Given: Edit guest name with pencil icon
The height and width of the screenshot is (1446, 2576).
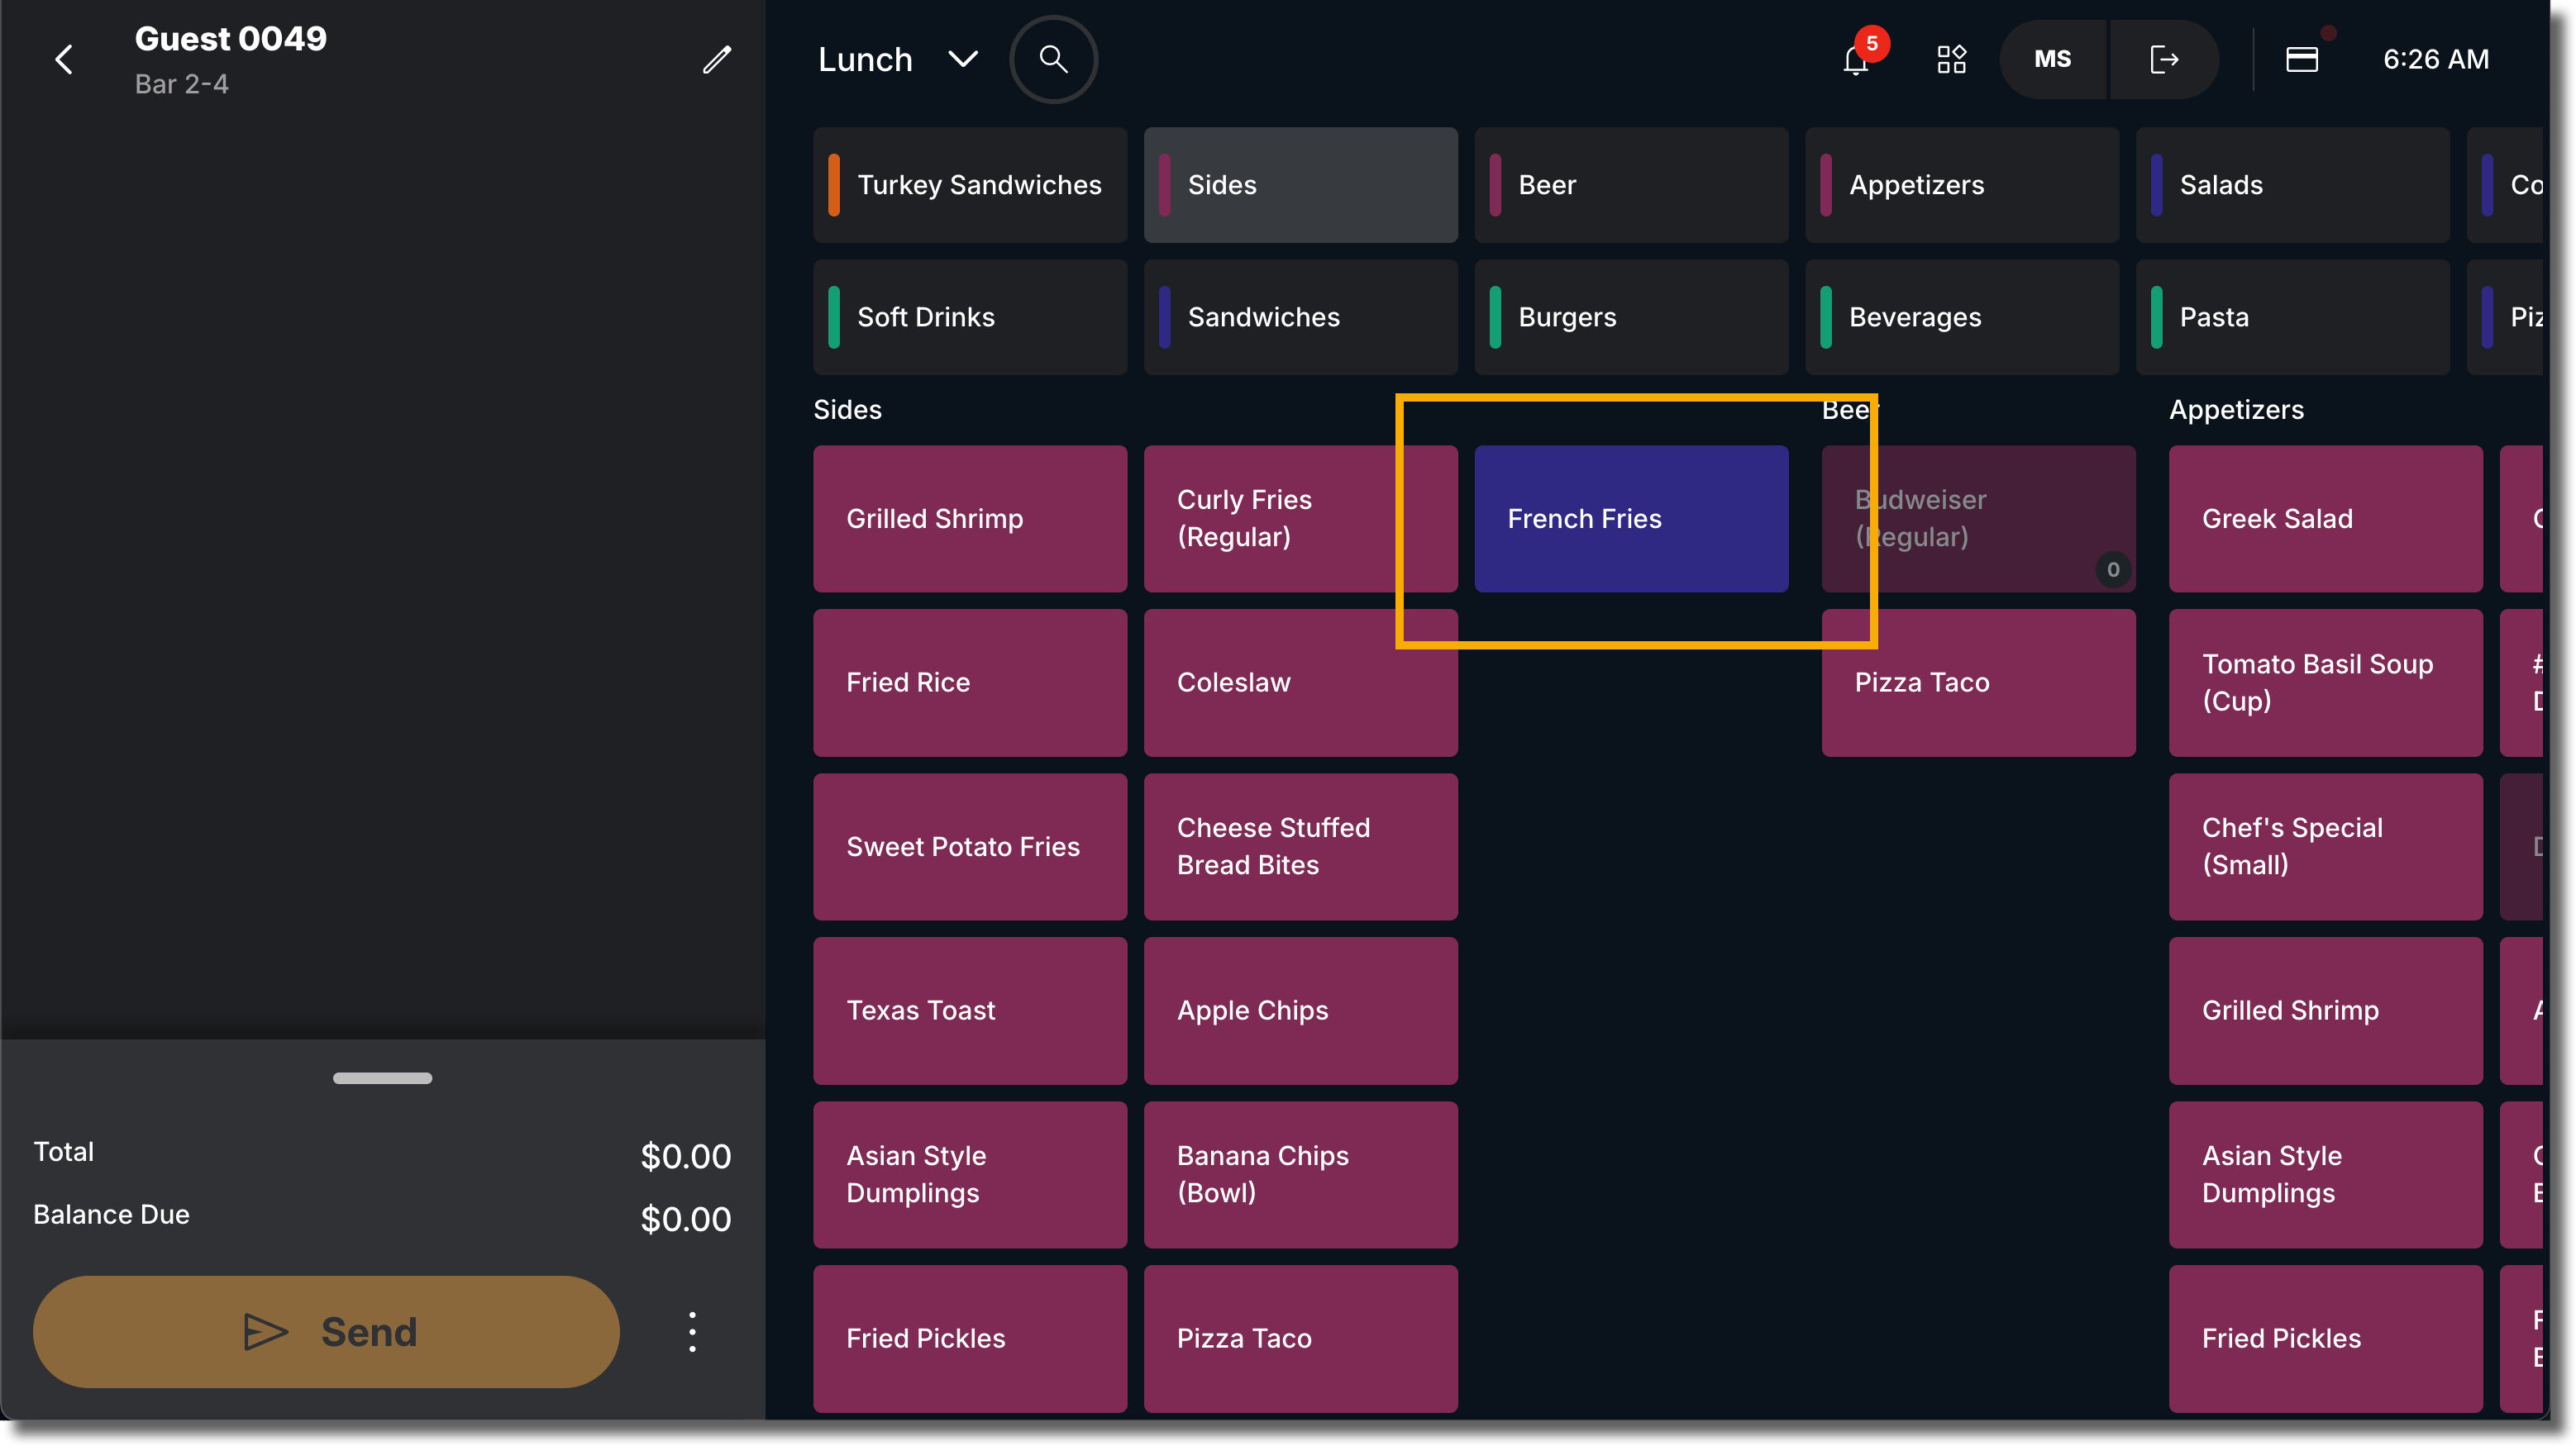Looking at the screenshot, I should pyautogui.click(x=716, y=60).
